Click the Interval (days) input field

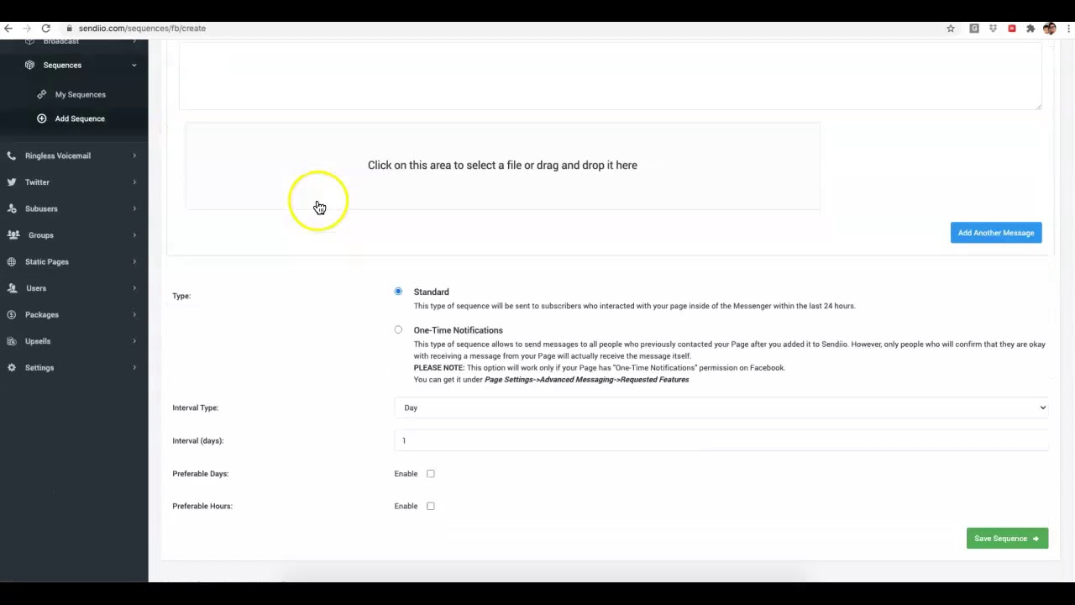click(721, 440)
